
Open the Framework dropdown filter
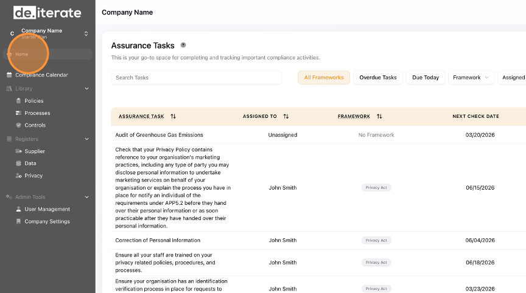(471, 77)
